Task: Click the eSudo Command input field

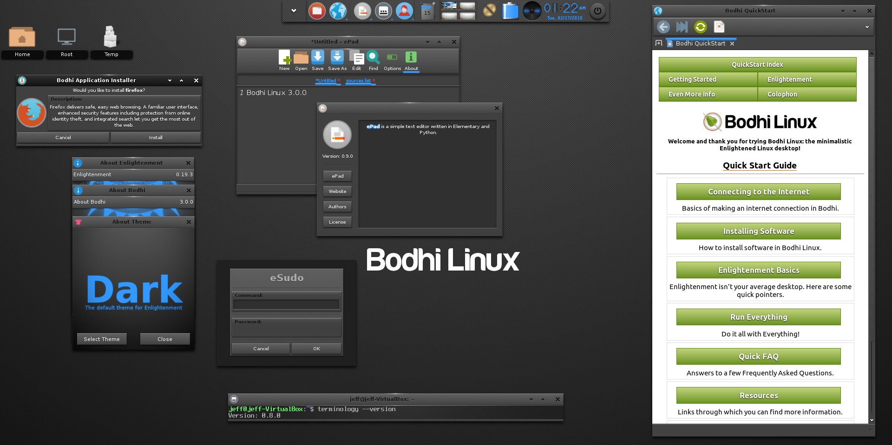Action: pyautogui.click(x=286, y=304)
